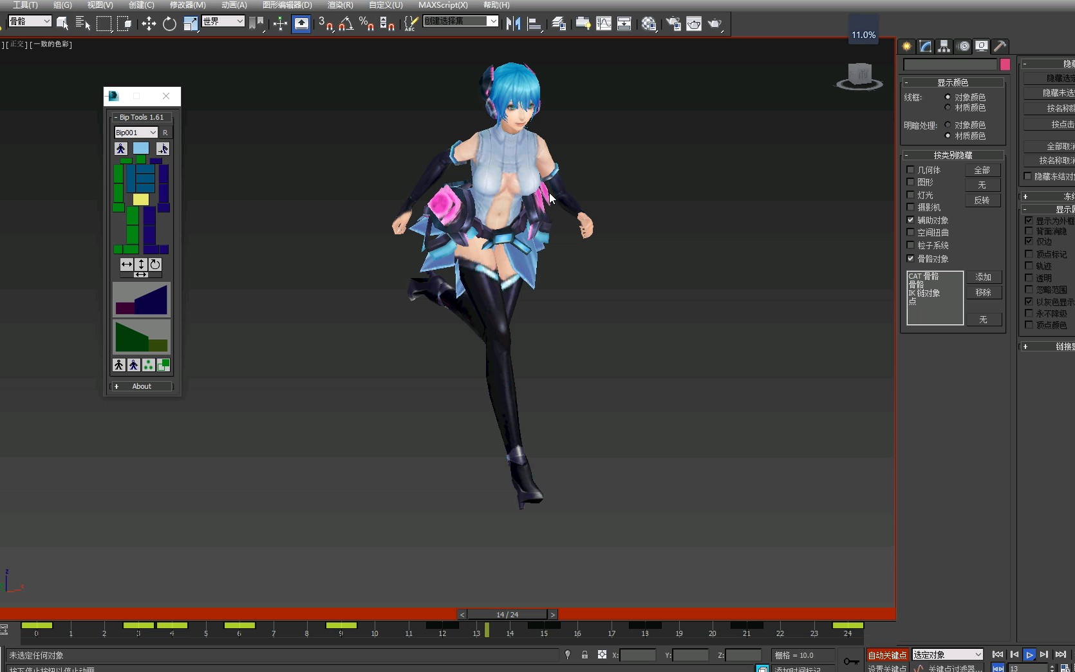The height and width of the screenshot is (672, 1075).
Task: Check the 粒子系统 checkbox
Action: point(910,245)
